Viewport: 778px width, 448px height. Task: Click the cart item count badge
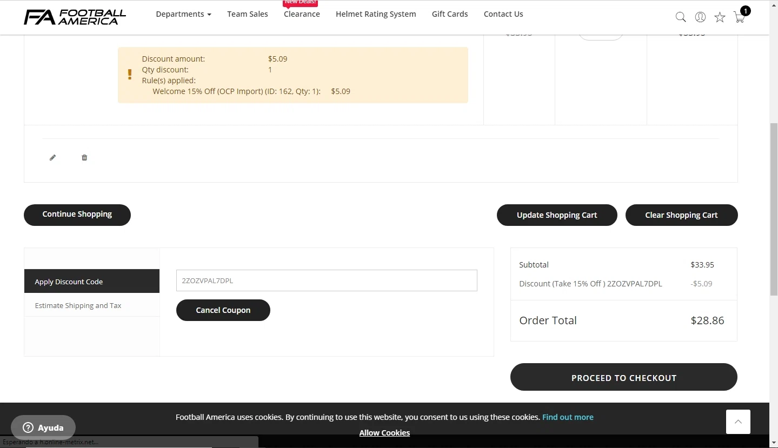tap(746, 11)
